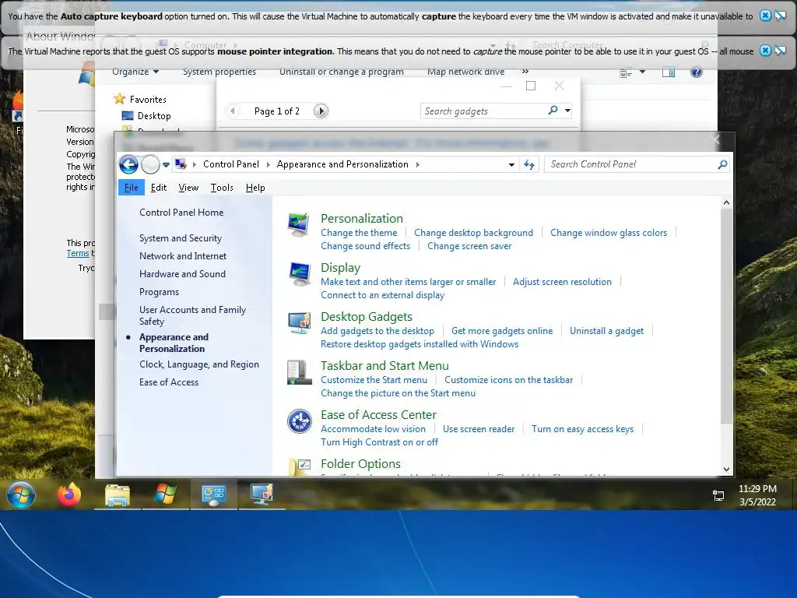Screen dimensions: 797x598
Task: Open Windows Explorer from the taskbar
Action: point(118,494)
